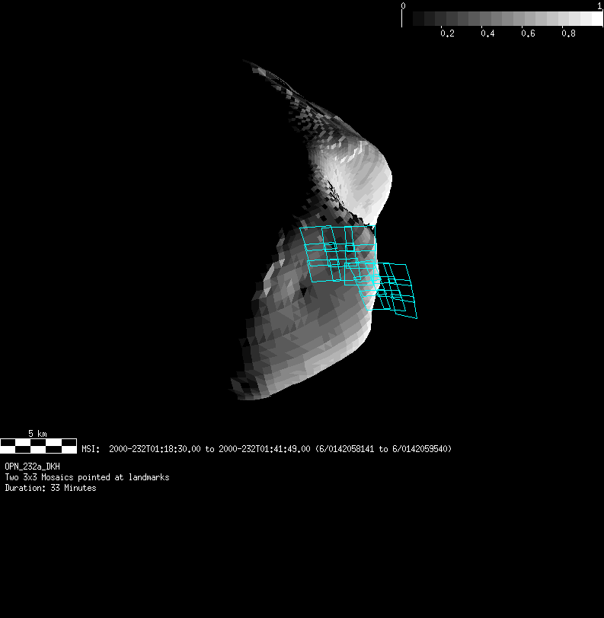604x618 pixels.
Task: Click the 0.4 tick label on grayscale bar
Action: (487, 33)
